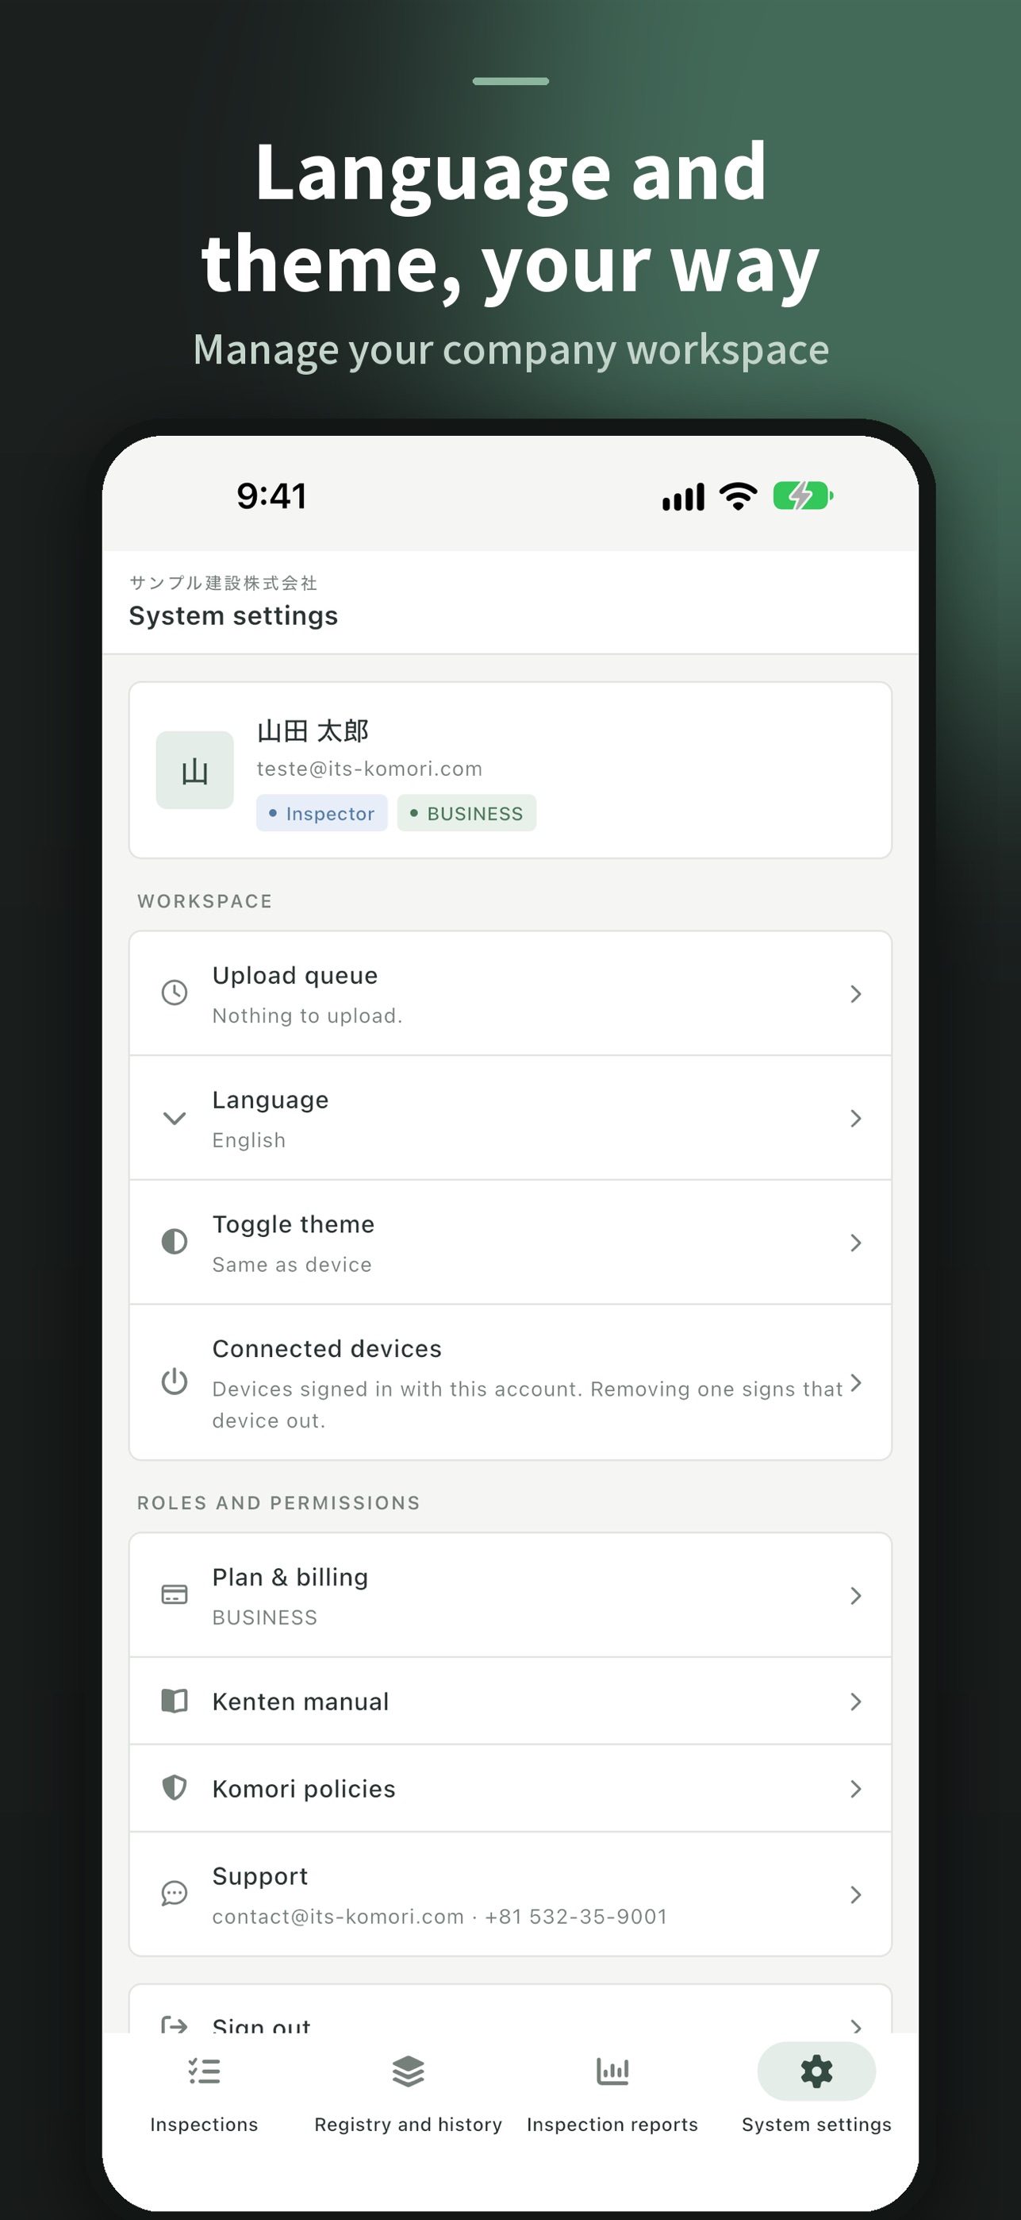1021x2220 pixels.
Task: Open Komori policies via right chevron
Action: tap(855, 1788)
